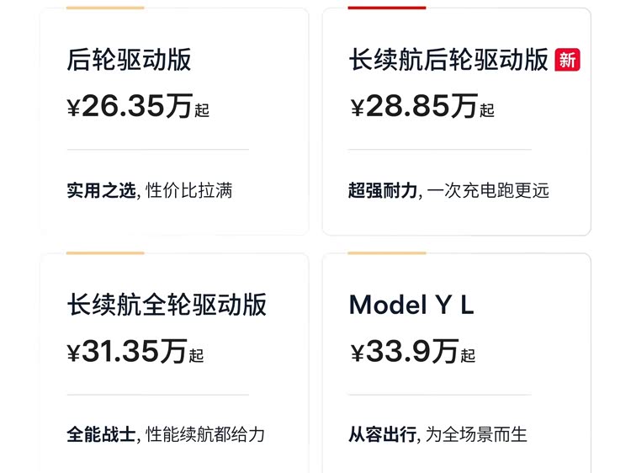The height and width of the screenshot is (473, 631).
Task: Click the ¥26.35万 starting price
Action: pyautogui.click(x=137, y=107)
